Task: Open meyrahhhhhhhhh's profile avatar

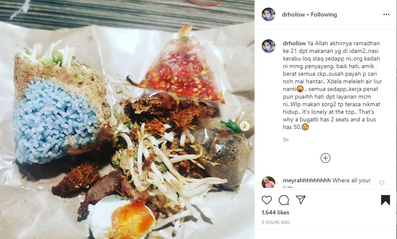Action: [x=268, y=182]
